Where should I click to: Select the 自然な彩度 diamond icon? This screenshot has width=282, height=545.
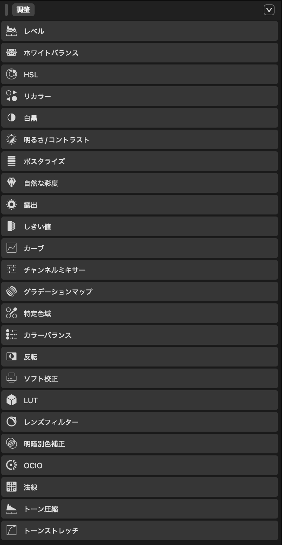tap(12, 183)
